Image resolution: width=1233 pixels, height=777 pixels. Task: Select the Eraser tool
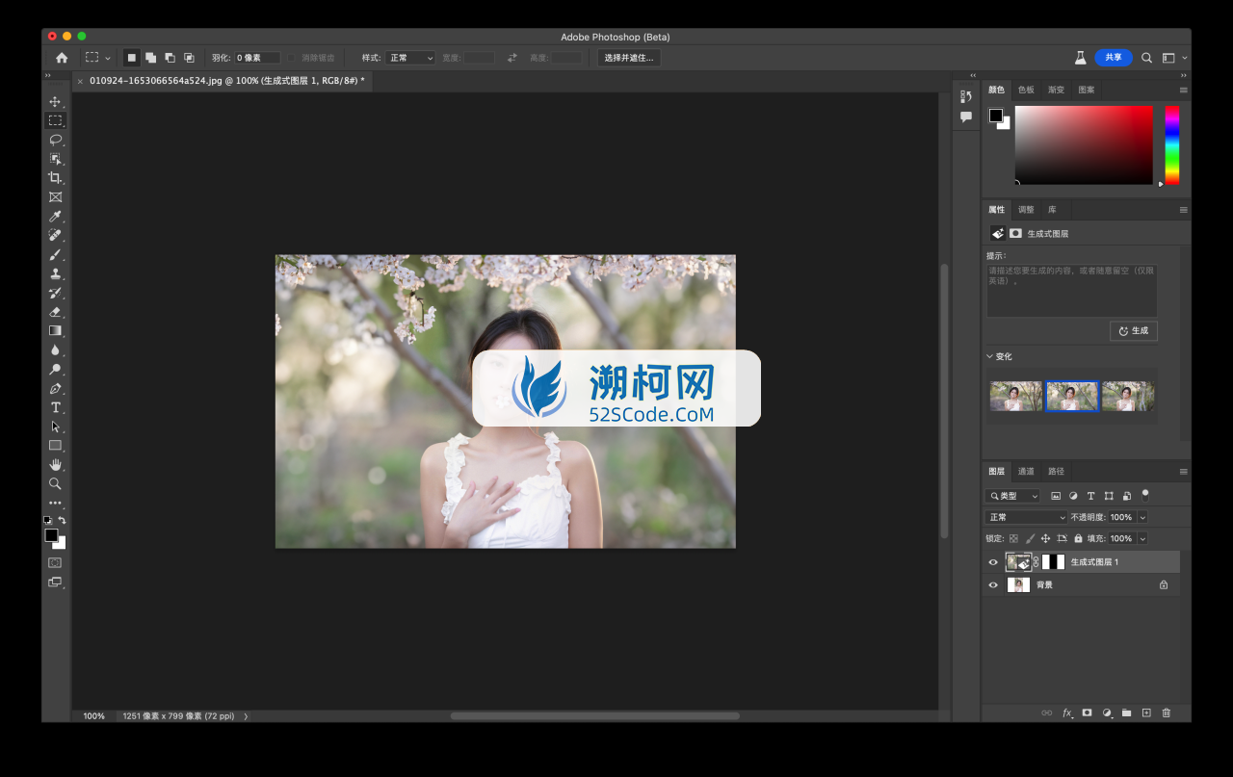click(55, 312)
